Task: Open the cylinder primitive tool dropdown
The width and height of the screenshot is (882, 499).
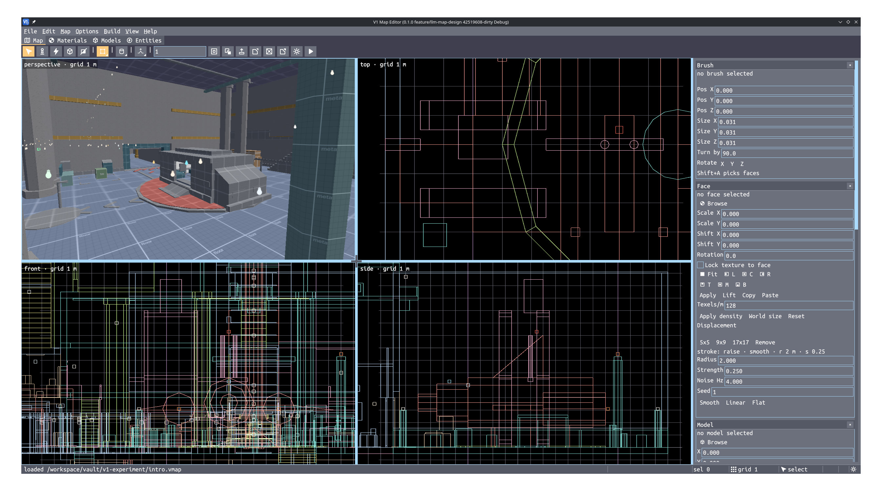Action: point(122,51)
